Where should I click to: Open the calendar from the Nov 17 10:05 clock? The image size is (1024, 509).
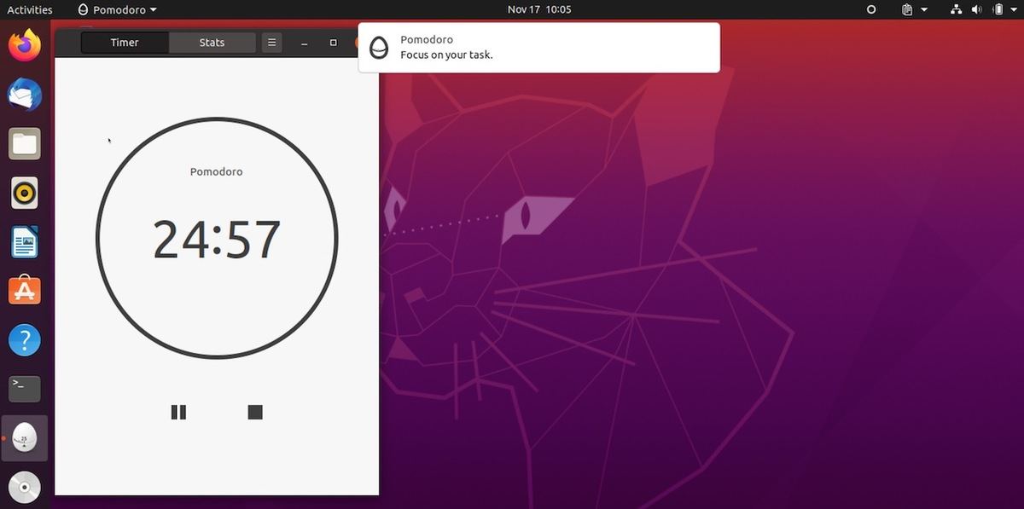539,9
